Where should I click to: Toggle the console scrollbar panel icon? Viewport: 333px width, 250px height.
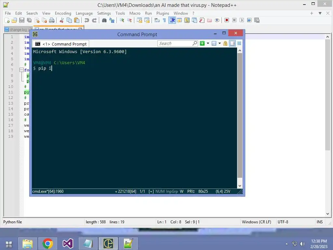(233, 43)
